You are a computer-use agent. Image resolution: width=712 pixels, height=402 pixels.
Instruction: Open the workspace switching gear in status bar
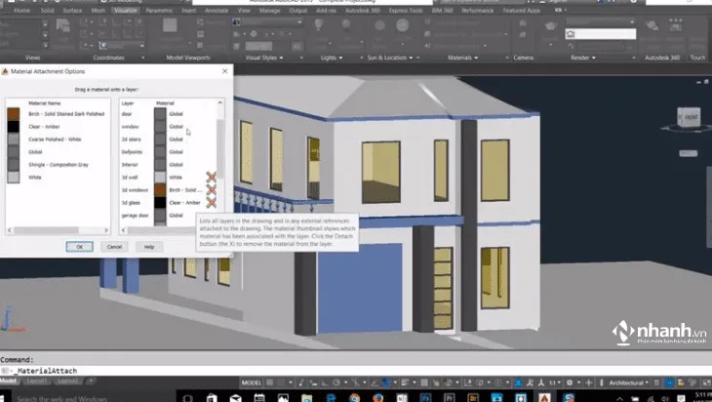(570, 382)
